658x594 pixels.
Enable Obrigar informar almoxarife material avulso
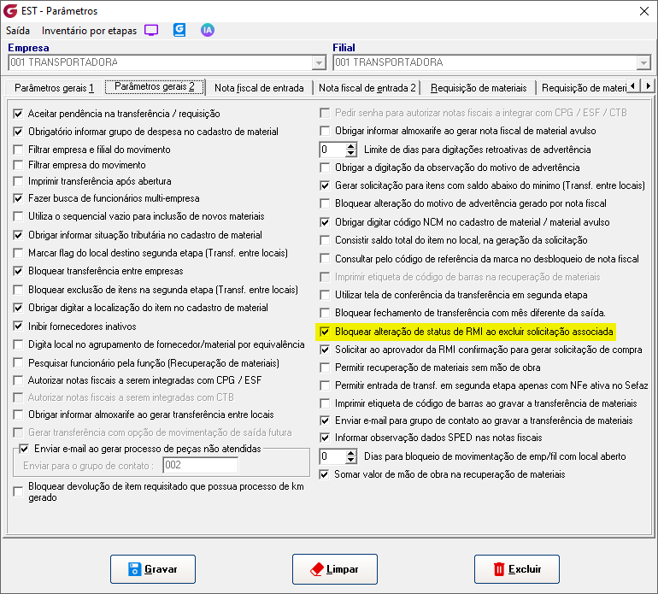325,131
